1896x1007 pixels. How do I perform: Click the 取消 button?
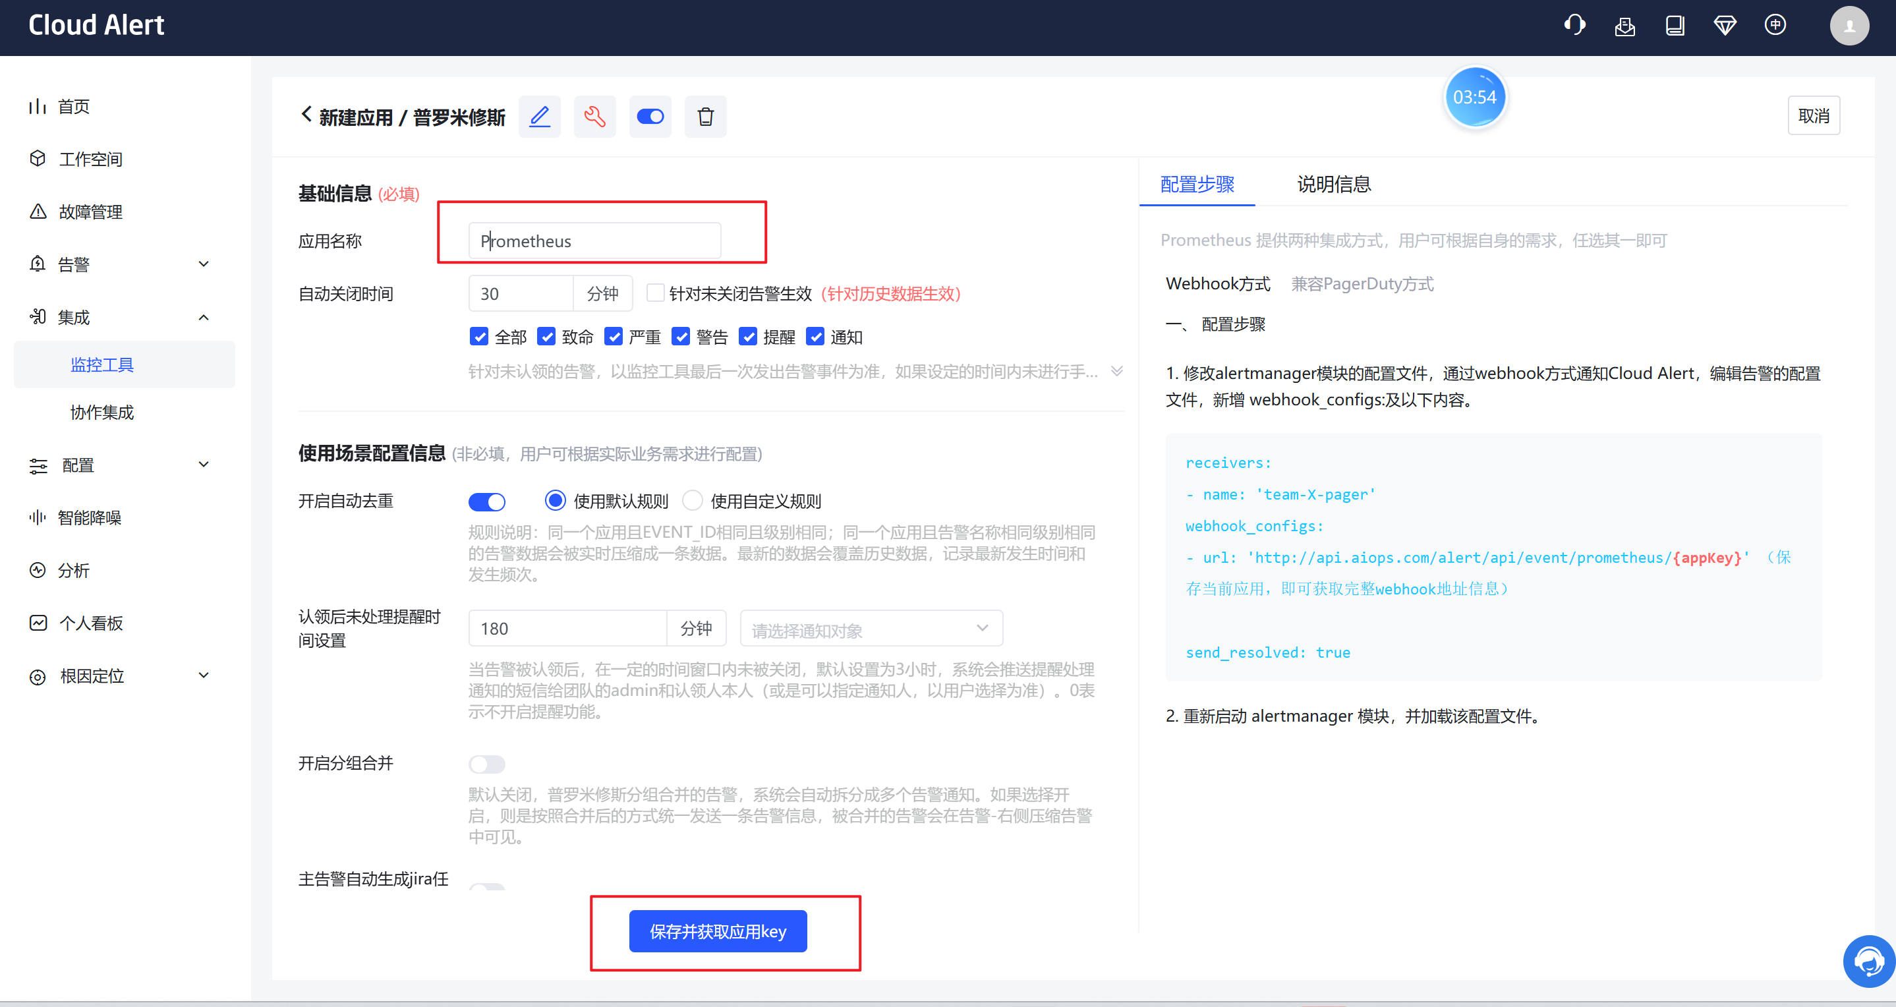(x=1813, y=115)
